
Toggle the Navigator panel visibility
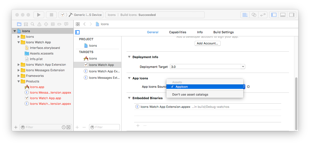pyautogui.click(x=274, y=15)
